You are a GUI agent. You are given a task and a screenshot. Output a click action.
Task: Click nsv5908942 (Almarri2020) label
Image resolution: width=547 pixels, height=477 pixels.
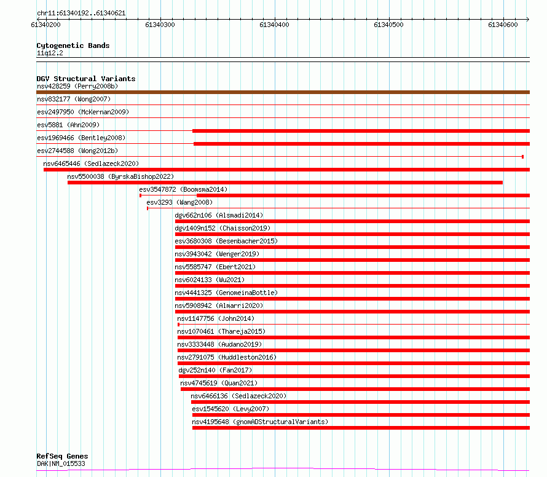click(219, 306)
